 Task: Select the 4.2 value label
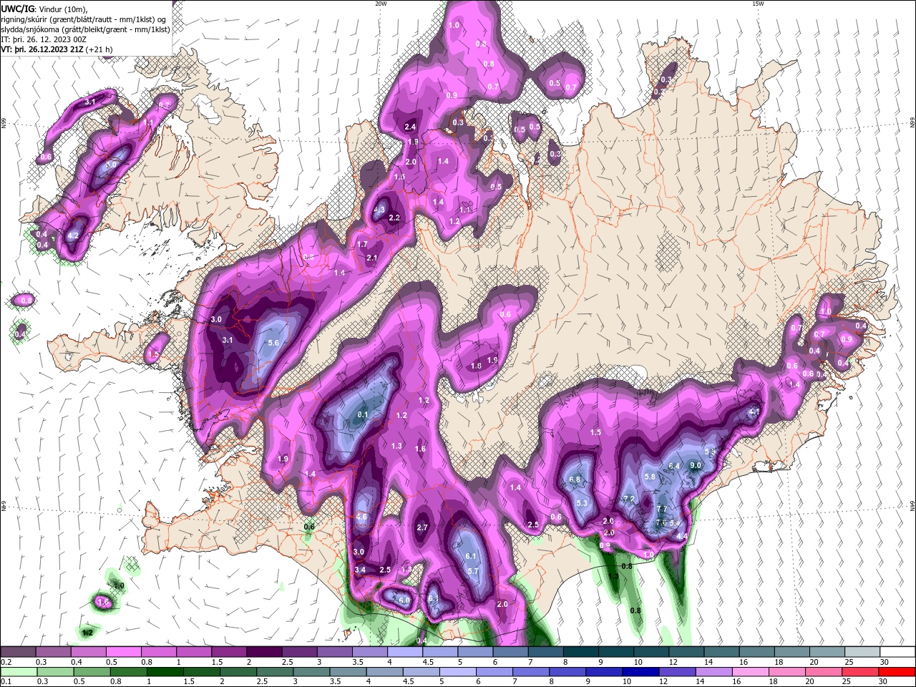coord(72,235)
